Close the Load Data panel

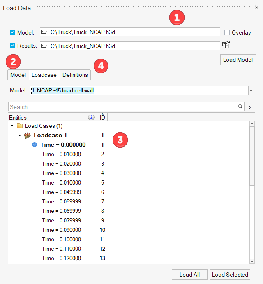coord(257,7)
